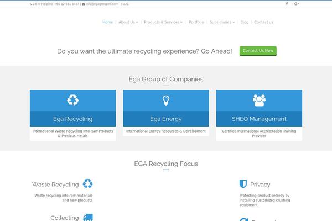Click the people group icon on SHEQ card
Image resolution: width=332 pixels, height=221 pixels.
pyautogui.click(x=259, y=100)
